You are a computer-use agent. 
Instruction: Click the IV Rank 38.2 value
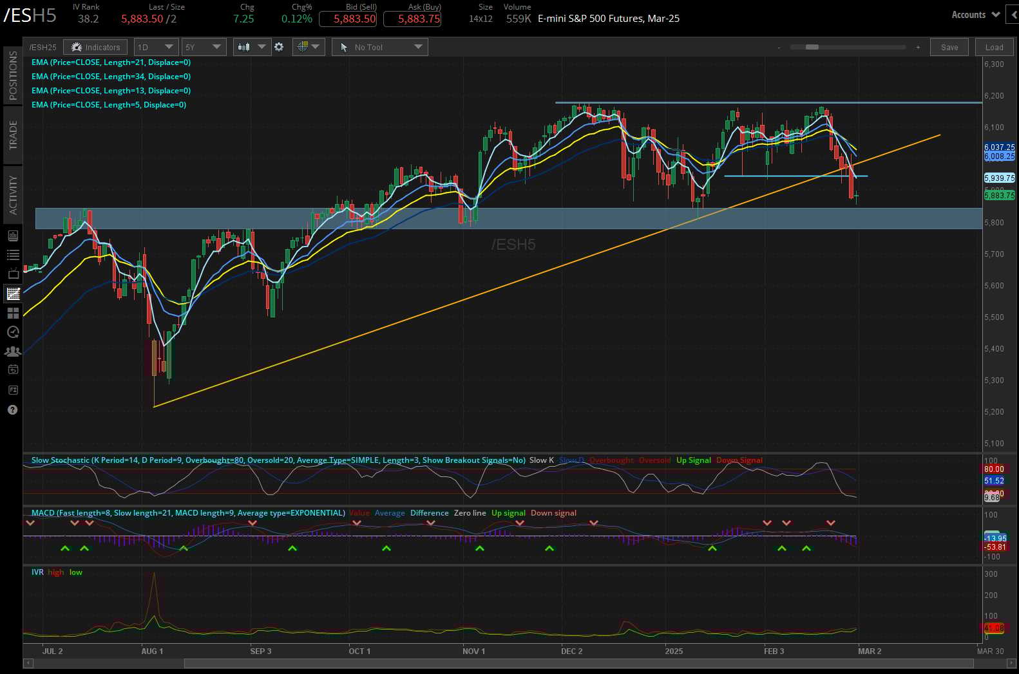88,19
